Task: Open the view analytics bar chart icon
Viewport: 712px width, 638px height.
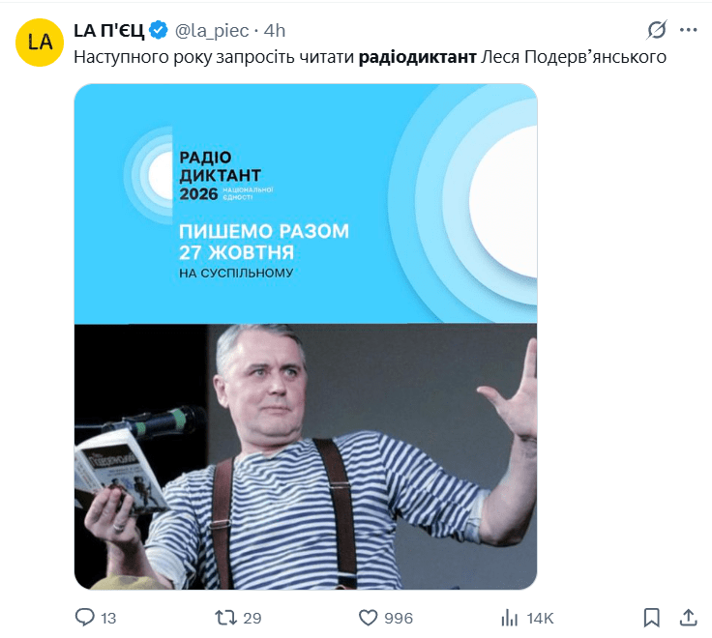Action: [x=510, y=618]
